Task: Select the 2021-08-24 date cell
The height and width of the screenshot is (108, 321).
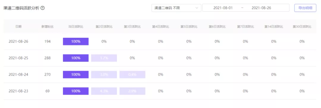Action: coord(18,75)
